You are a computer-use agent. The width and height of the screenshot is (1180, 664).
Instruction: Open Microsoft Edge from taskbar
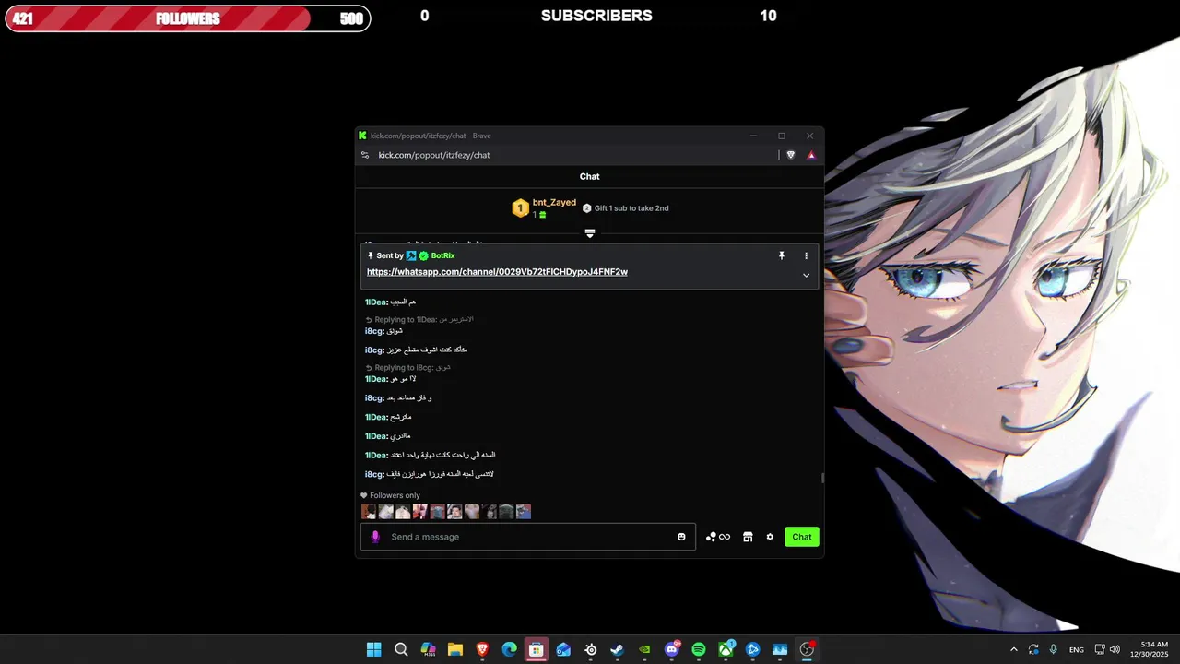[x=510, y=649]
